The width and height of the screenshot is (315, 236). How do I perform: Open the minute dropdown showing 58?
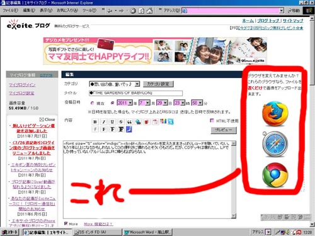pos(200,103)
